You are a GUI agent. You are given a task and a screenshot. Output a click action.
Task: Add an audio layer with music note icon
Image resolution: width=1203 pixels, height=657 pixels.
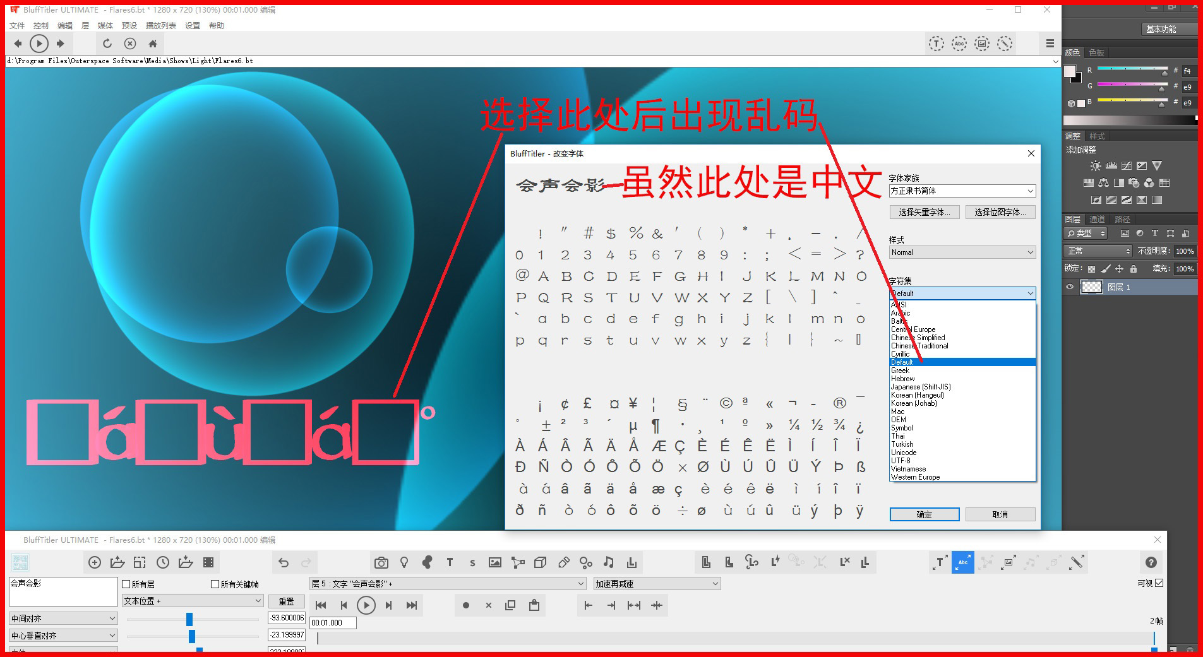click(x=608, y=562)
